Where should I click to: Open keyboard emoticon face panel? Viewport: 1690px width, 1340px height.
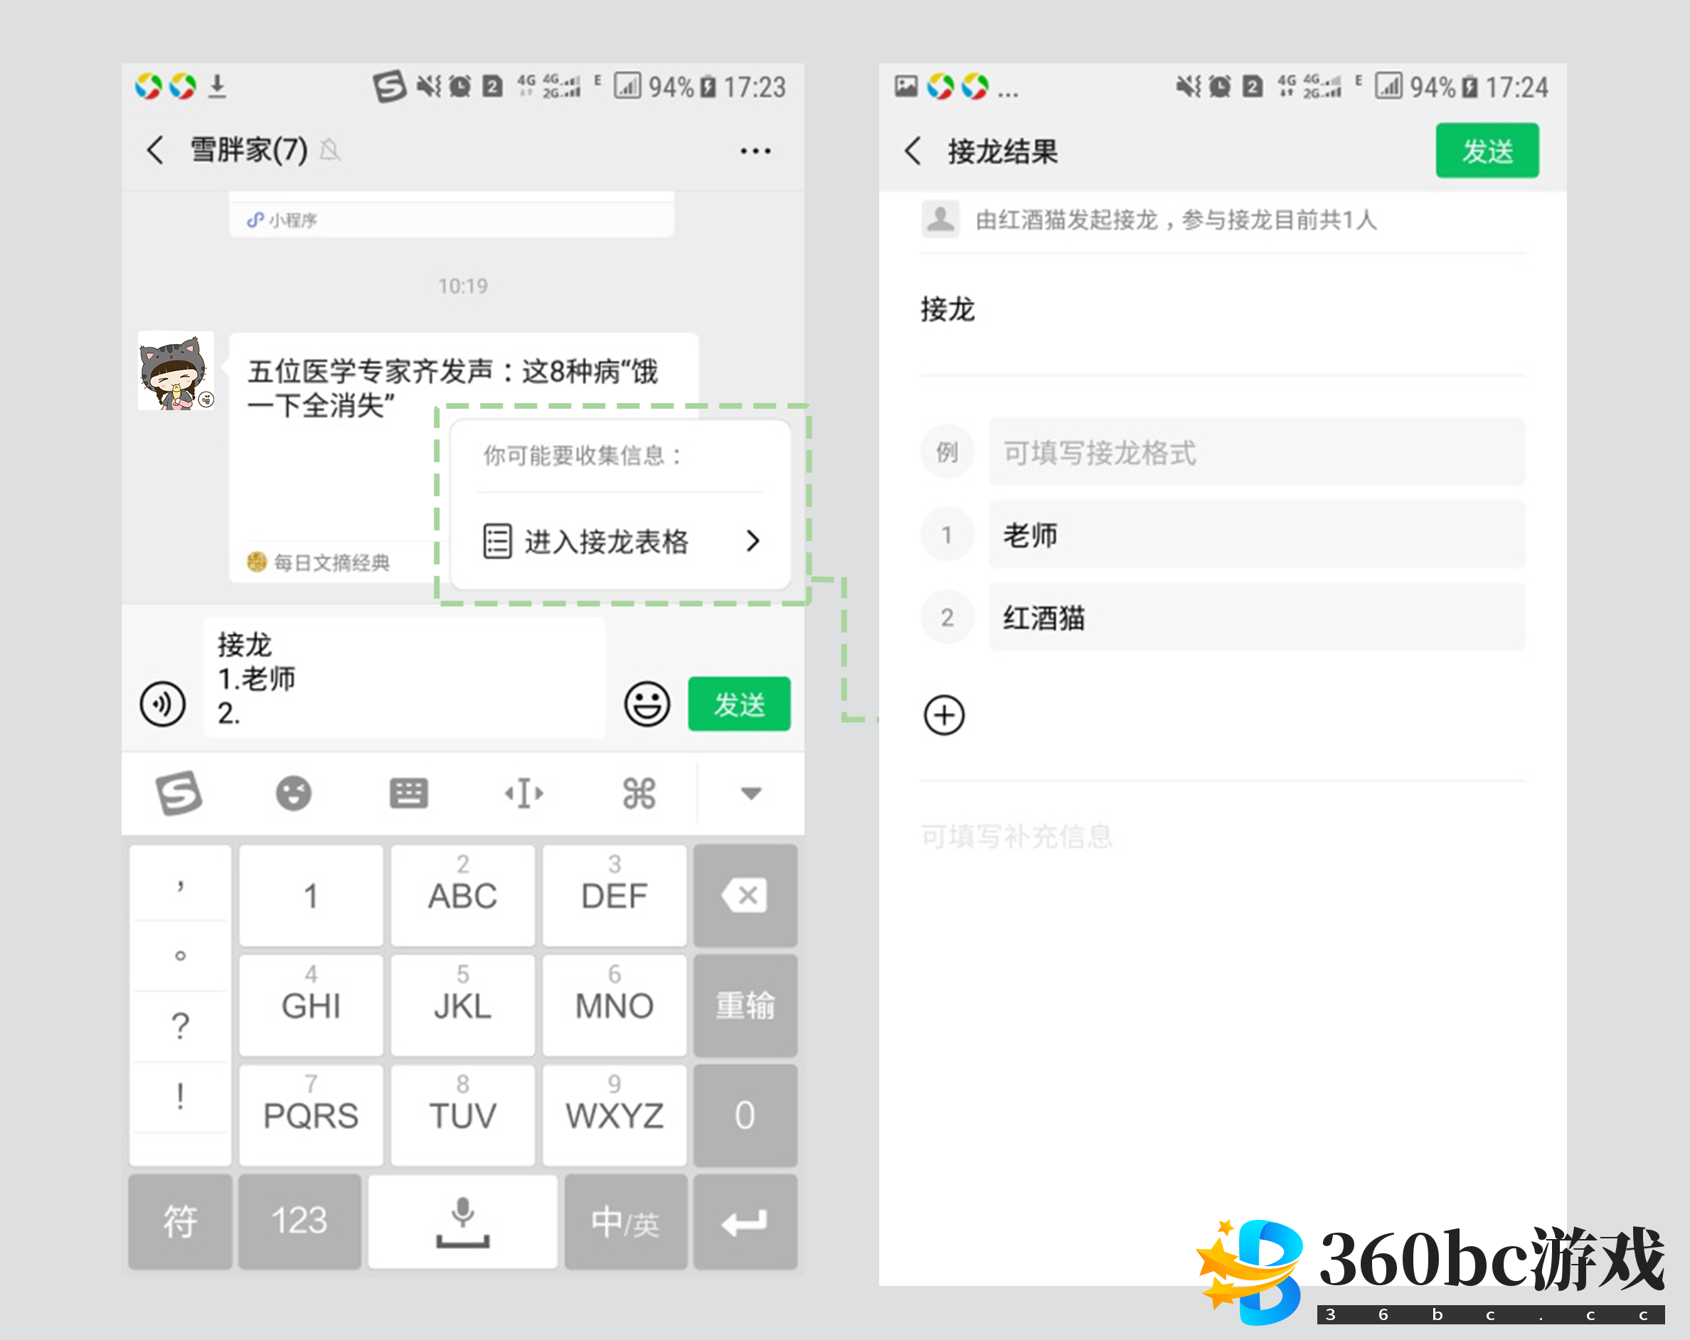293,793
